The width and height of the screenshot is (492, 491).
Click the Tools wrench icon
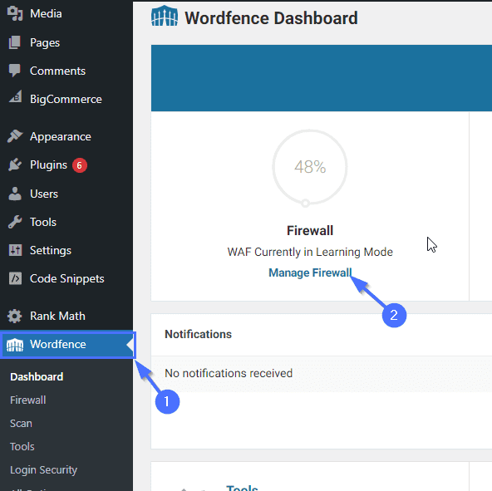coord(15,222)
